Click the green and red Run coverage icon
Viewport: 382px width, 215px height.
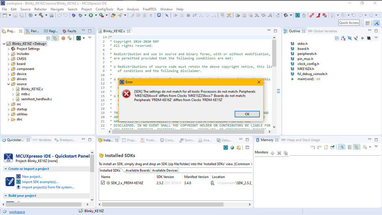pyautogui.click(x=101, y=15)
